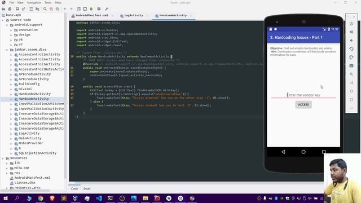
Task: Click the Text search magnifier icon
Action: 45,9
